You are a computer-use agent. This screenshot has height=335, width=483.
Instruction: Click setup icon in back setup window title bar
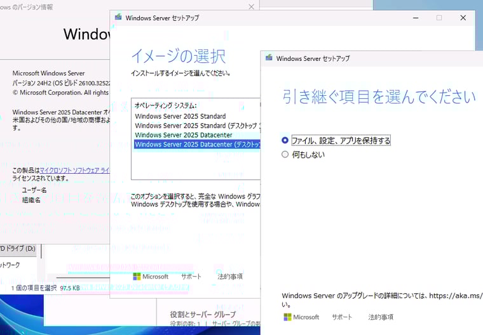point(118,17)
